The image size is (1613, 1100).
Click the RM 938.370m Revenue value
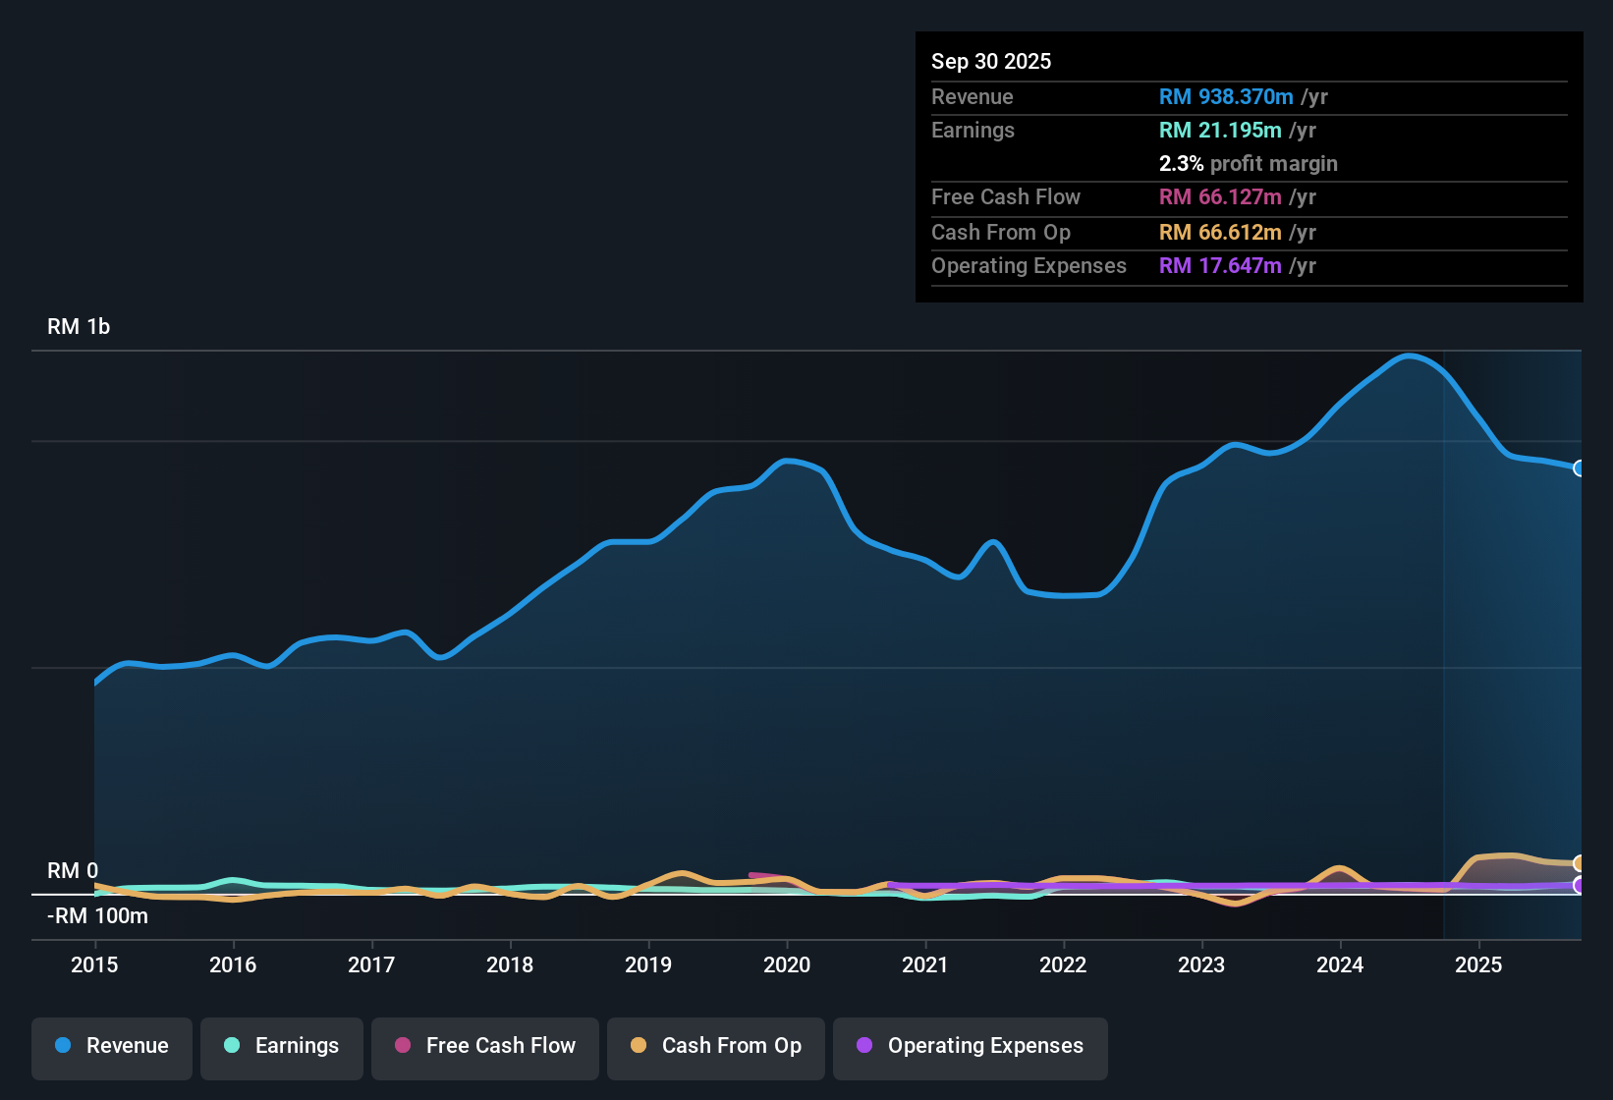(x=1226, y=97)
